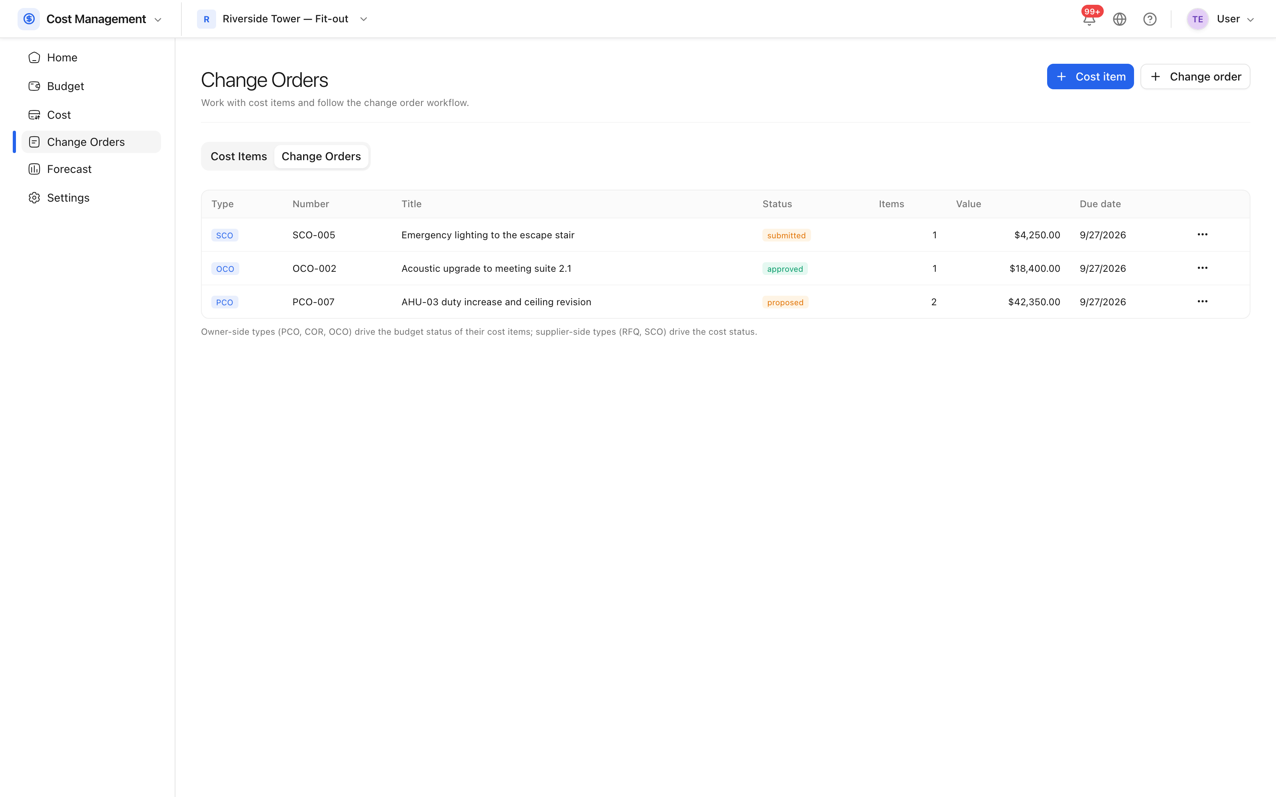The height and width of the screenshot is (797, 1276).
Task: Expand the Riverside Tower project dropdown
Action: click(x=363, y=19)
